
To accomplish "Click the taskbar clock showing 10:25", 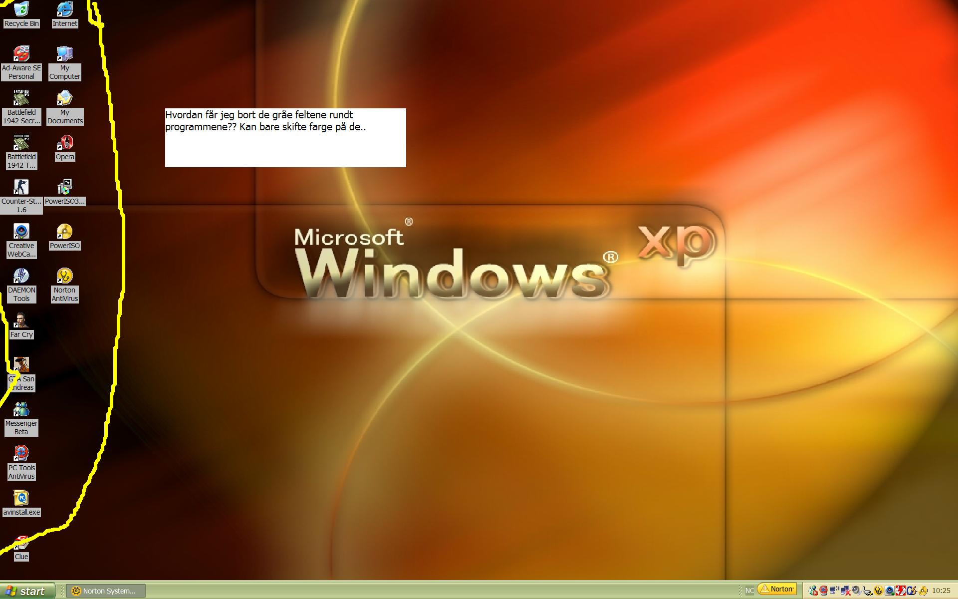I will pos(941,591).
